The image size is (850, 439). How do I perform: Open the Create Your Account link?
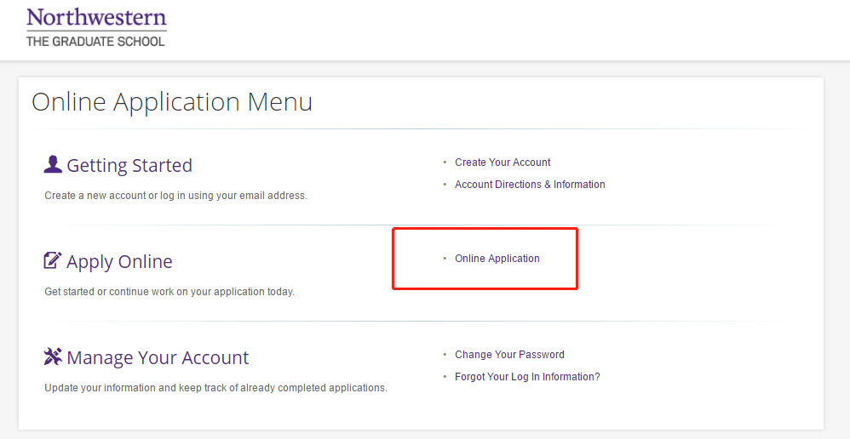point(503,162)
